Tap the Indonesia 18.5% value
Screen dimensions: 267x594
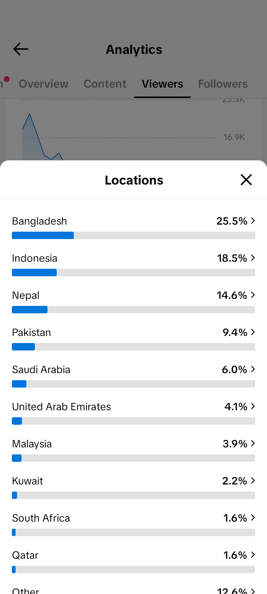232,258
